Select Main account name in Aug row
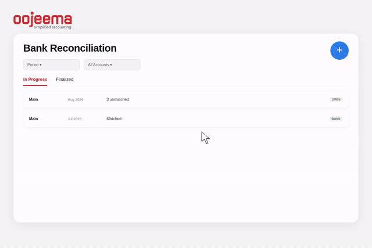 (34, 99)
